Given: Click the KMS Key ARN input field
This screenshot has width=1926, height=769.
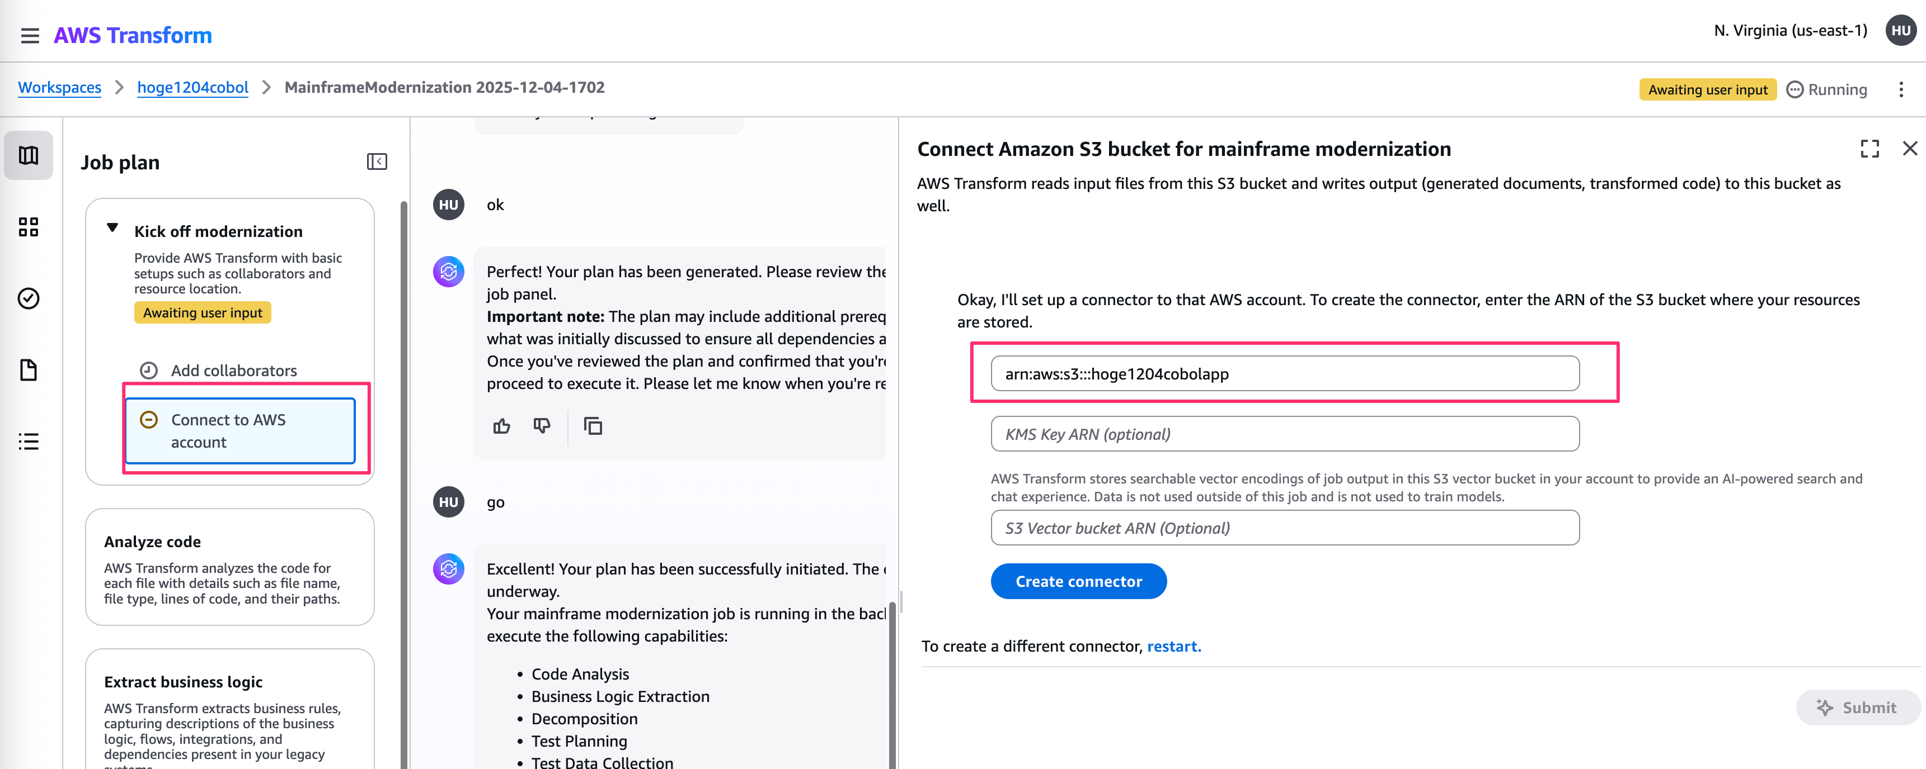Looking at the screenshot, I should [x=1285, y=435].
